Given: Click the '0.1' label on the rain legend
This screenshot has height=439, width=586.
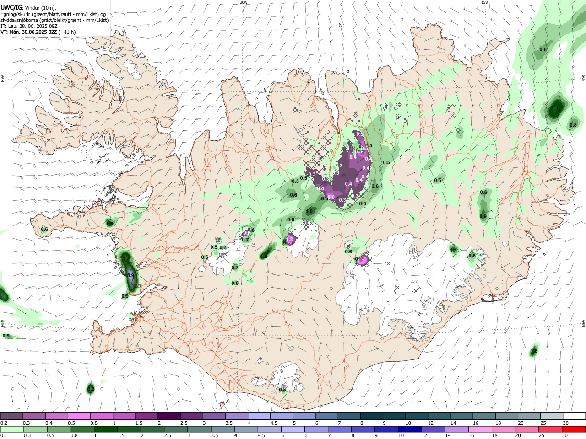Looking at the screenshot, I should (x=4, y=436).
